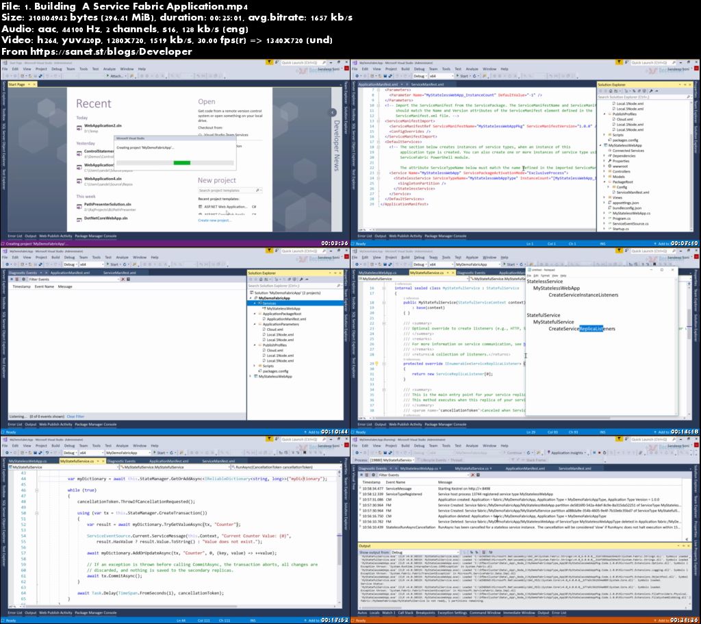701x624 pixels.
Task: Open PathPresenterSolution.sln under This week
Action: (x=107, y=204)
